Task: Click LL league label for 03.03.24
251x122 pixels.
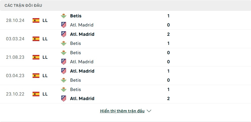Action: pyautogui.click(x=45, y=39)
